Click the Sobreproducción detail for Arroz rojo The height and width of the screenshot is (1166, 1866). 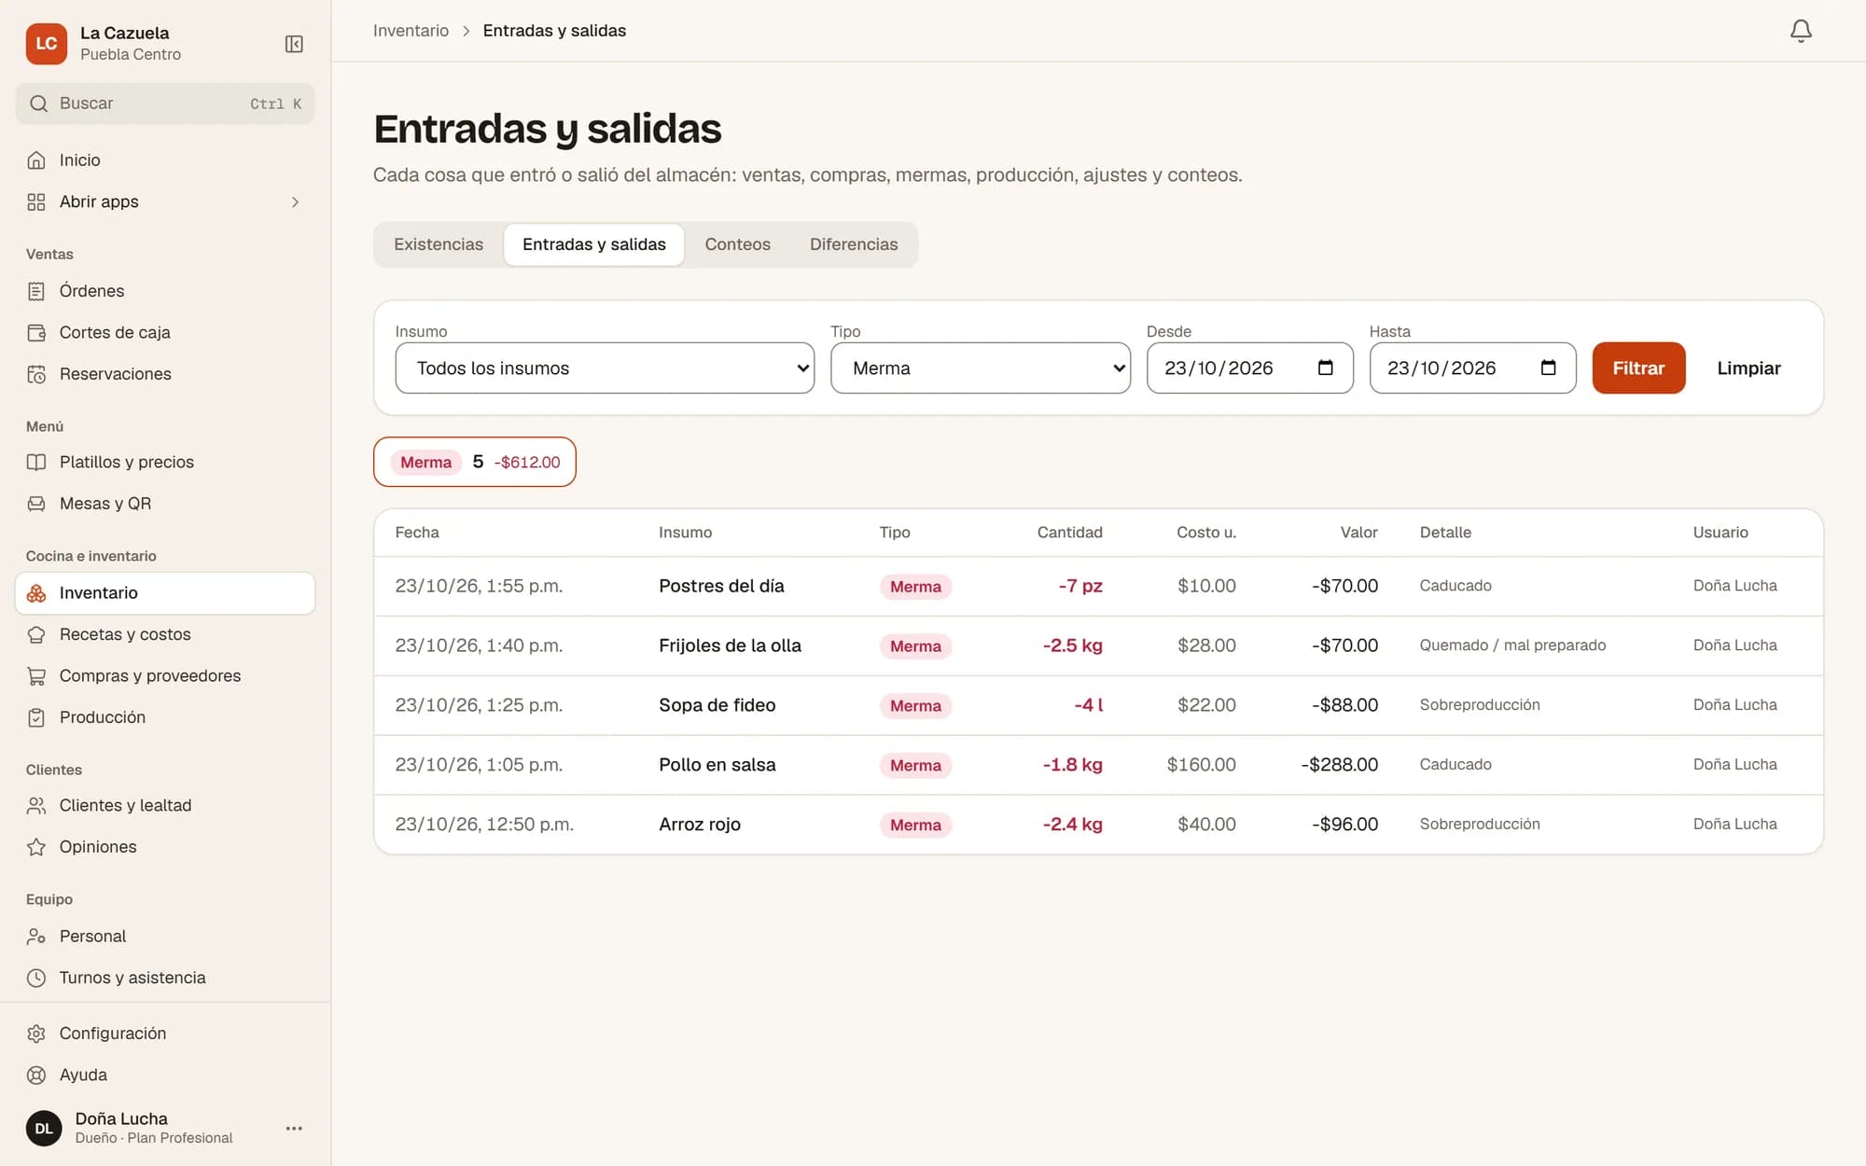[x=1480, y=825]
